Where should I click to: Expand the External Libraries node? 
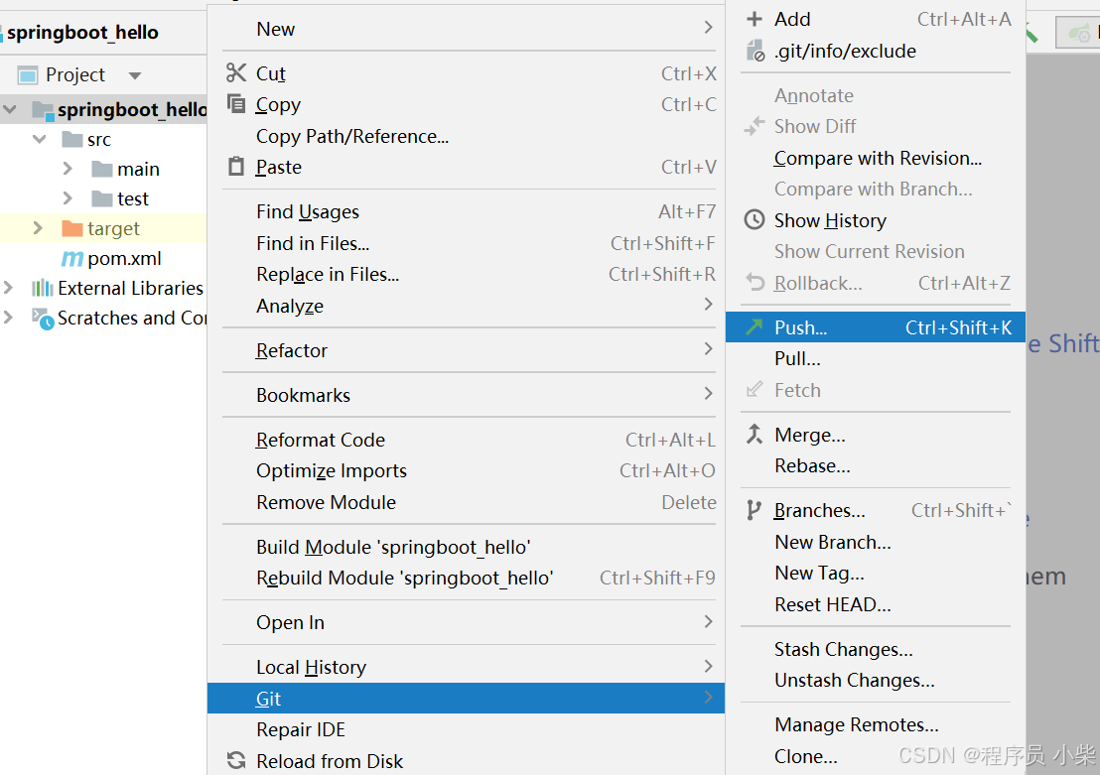click(8, 287)
